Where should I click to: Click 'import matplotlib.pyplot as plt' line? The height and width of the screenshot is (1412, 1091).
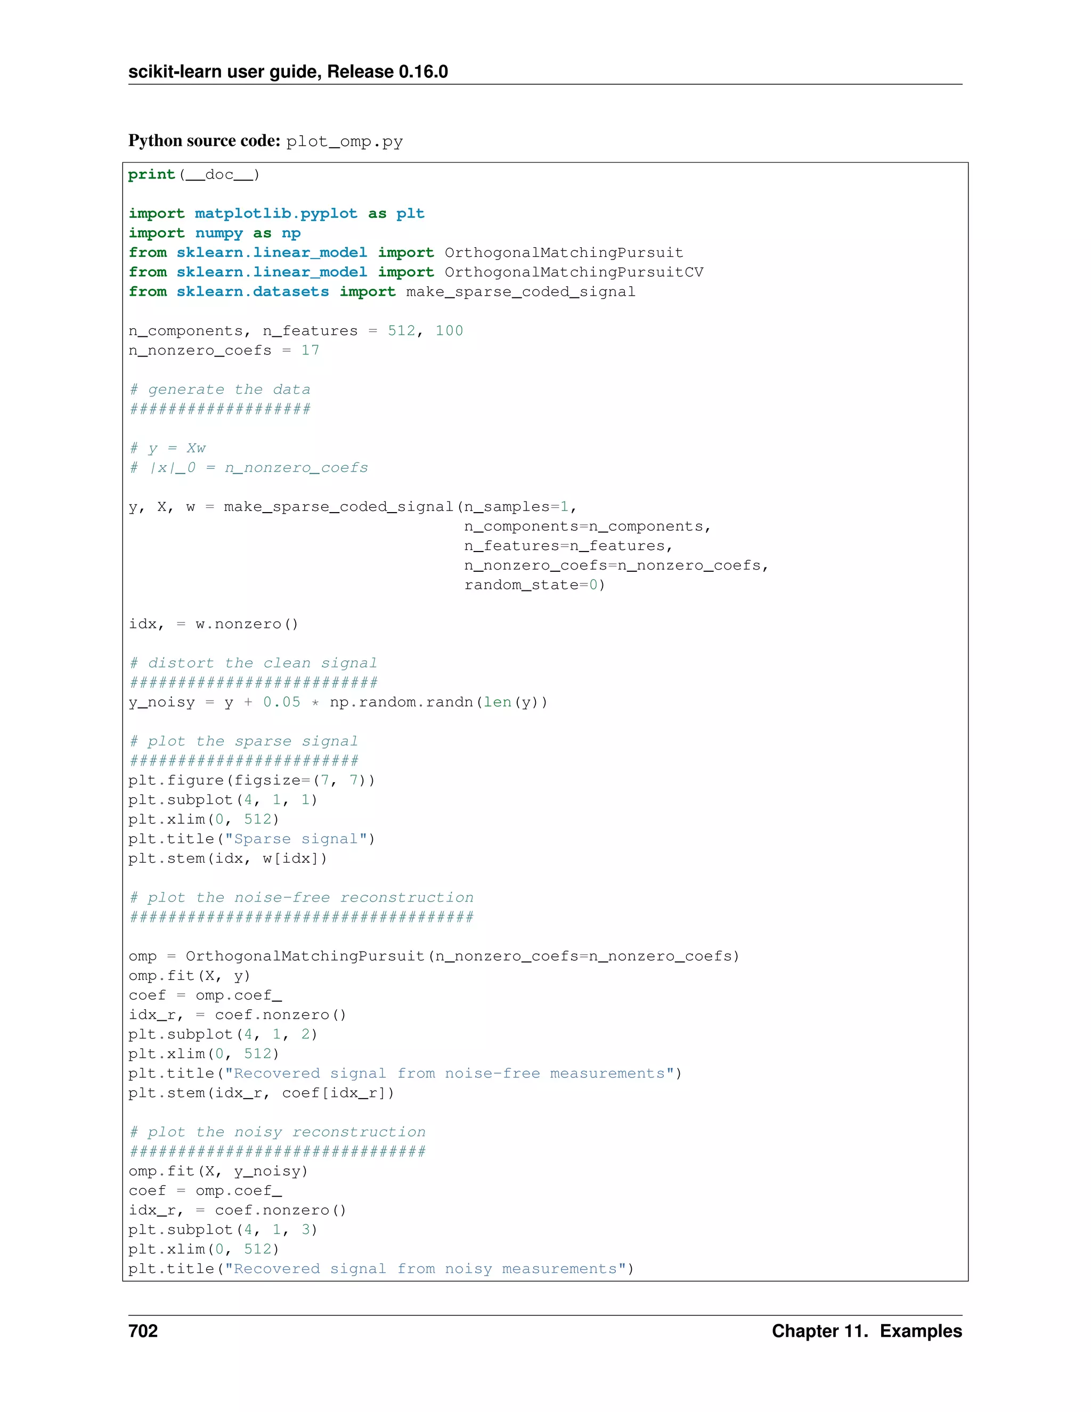276,214
